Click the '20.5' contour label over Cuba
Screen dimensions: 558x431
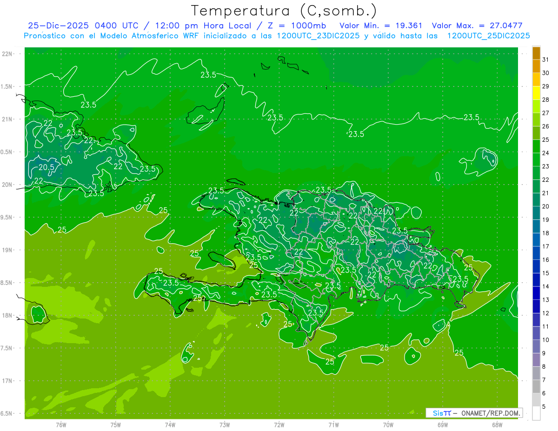click(x=46, y=167)
